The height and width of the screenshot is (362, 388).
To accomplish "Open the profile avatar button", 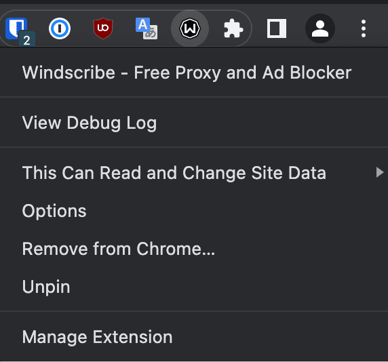I will click(x=320, y=28).
